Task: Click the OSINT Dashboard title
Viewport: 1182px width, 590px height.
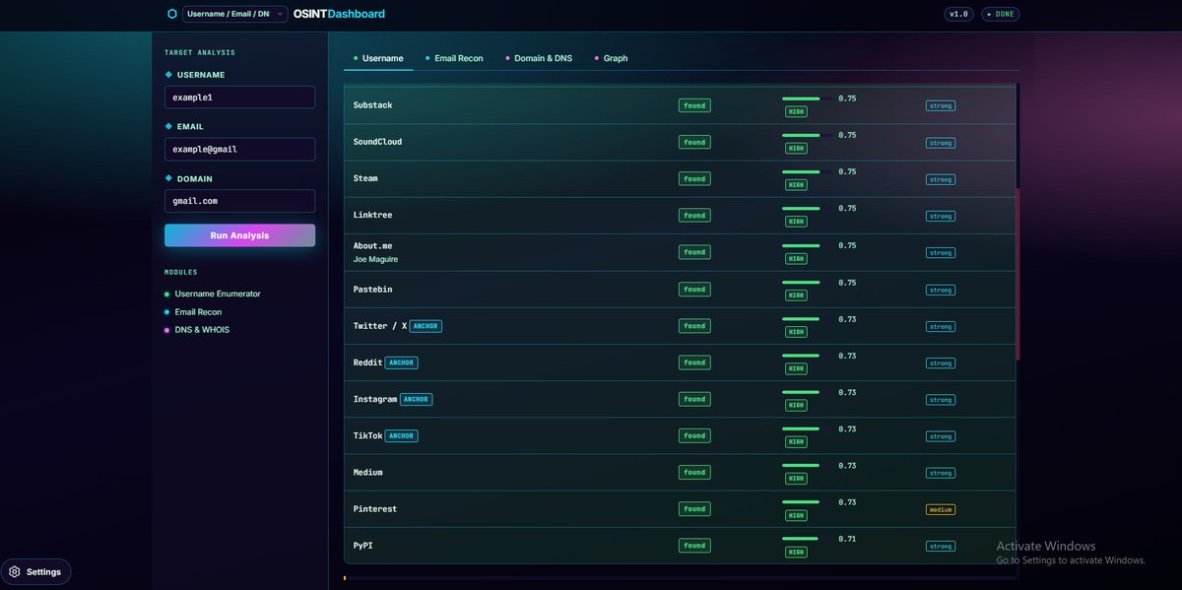Action: click(339, 14)
